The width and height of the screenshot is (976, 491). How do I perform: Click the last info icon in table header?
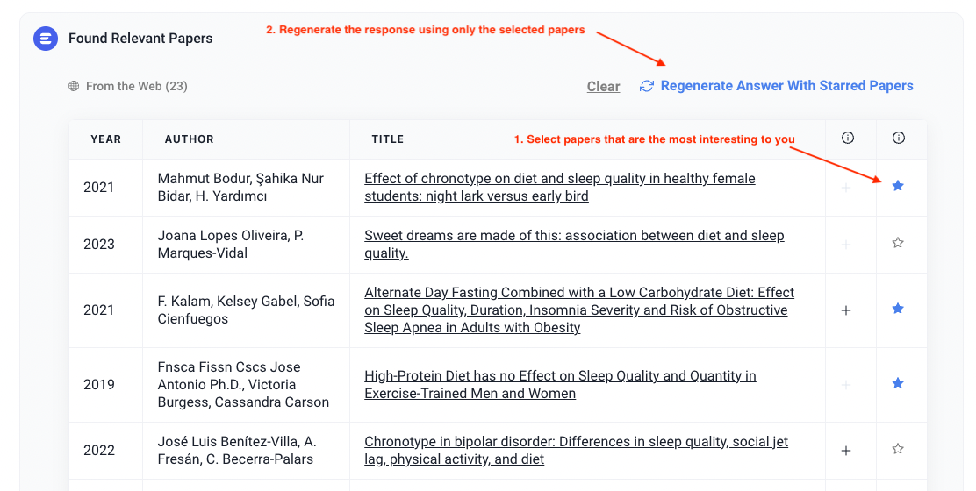(x=898, y=139)
